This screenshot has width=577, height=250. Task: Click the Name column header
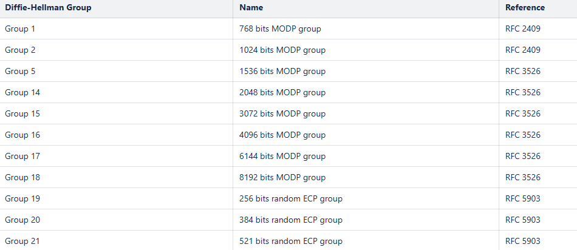pyautogui.click(x=251, y=8)
